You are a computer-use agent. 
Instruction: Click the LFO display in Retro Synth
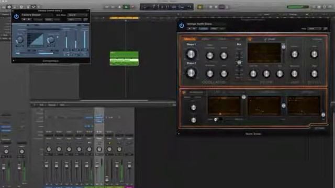[x=224, y=105]
